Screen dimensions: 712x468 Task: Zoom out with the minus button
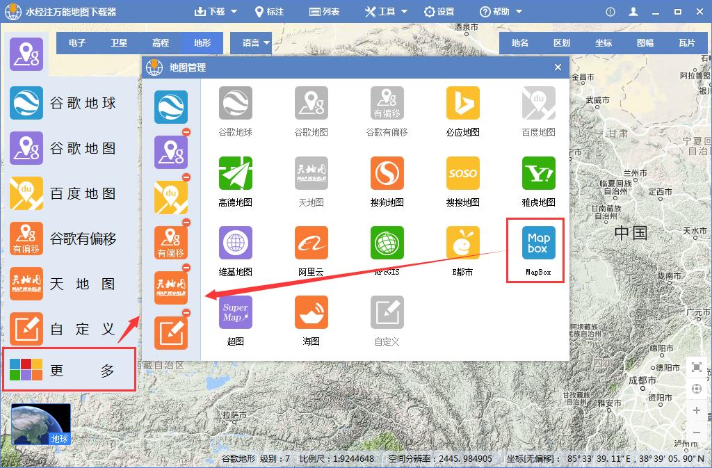[x=697, y=432]
